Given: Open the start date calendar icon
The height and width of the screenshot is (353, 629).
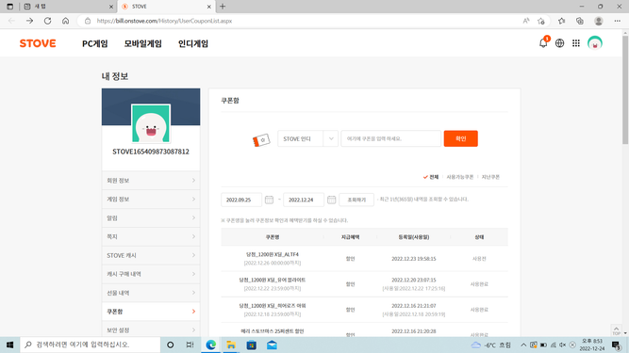Looking at the screenshot, I should (x=269, y=200).
